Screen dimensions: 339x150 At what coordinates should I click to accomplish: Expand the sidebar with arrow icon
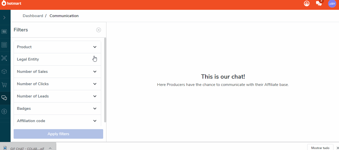point(4,18)
